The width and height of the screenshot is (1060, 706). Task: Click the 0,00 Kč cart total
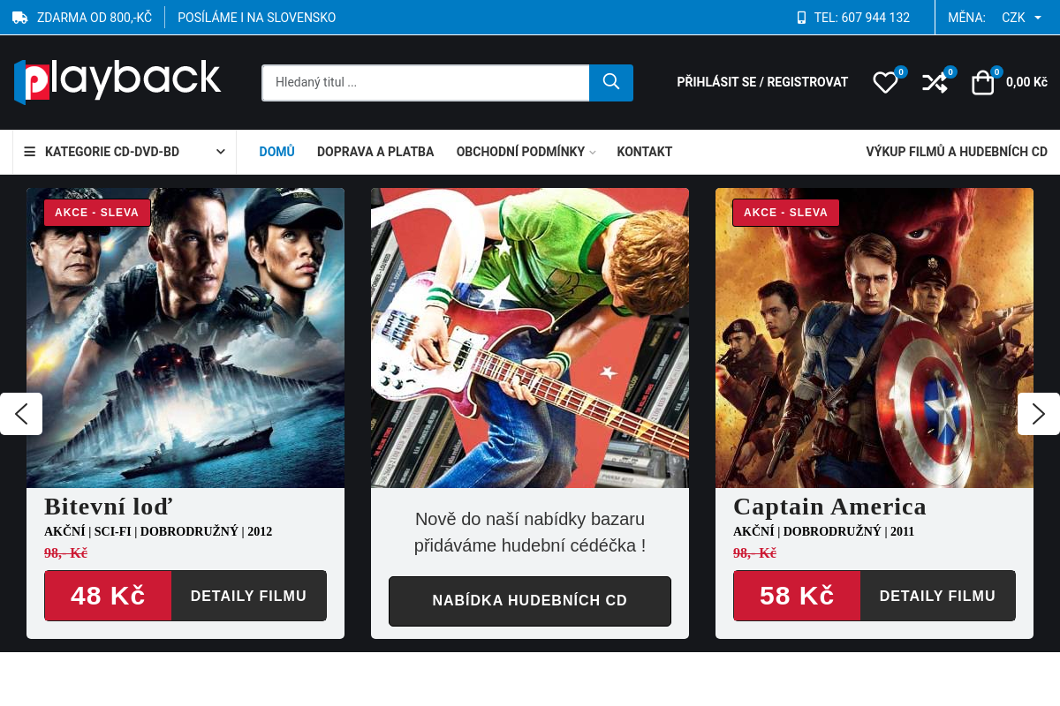(x=1026, y=82)
